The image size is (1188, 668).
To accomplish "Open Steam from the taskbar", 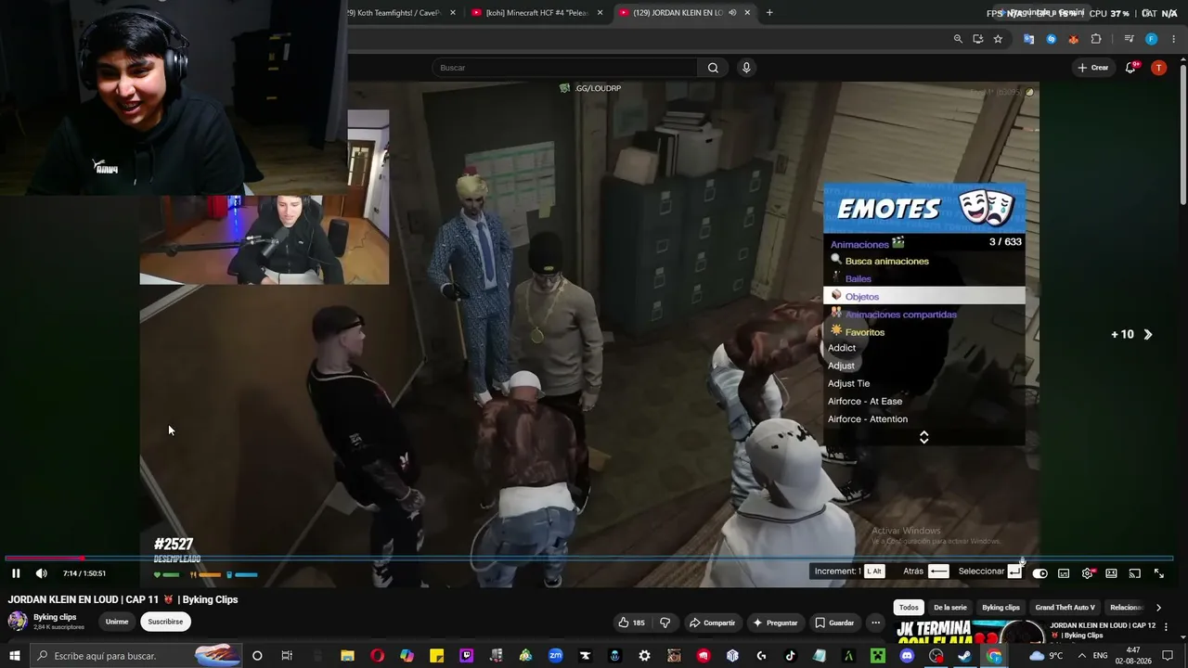I will click(964, 656).
